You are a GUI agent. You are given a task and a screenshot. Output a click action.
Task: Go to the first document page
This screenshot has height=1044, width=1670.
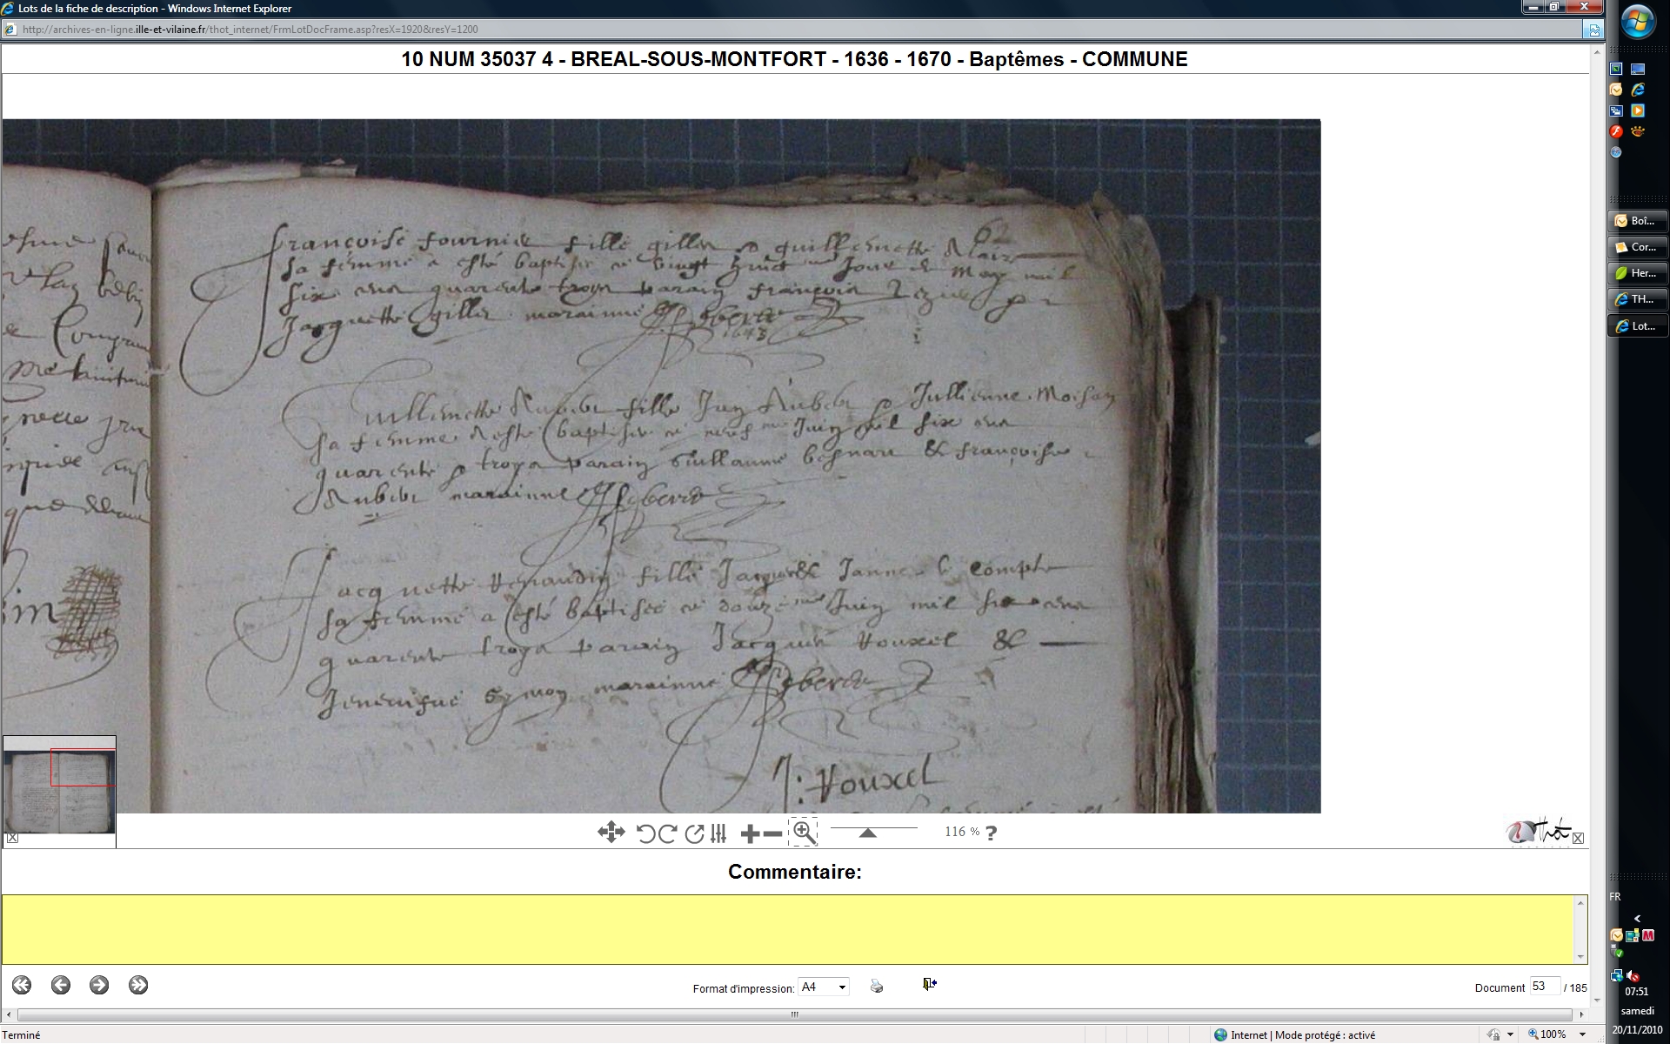point(22,985)
